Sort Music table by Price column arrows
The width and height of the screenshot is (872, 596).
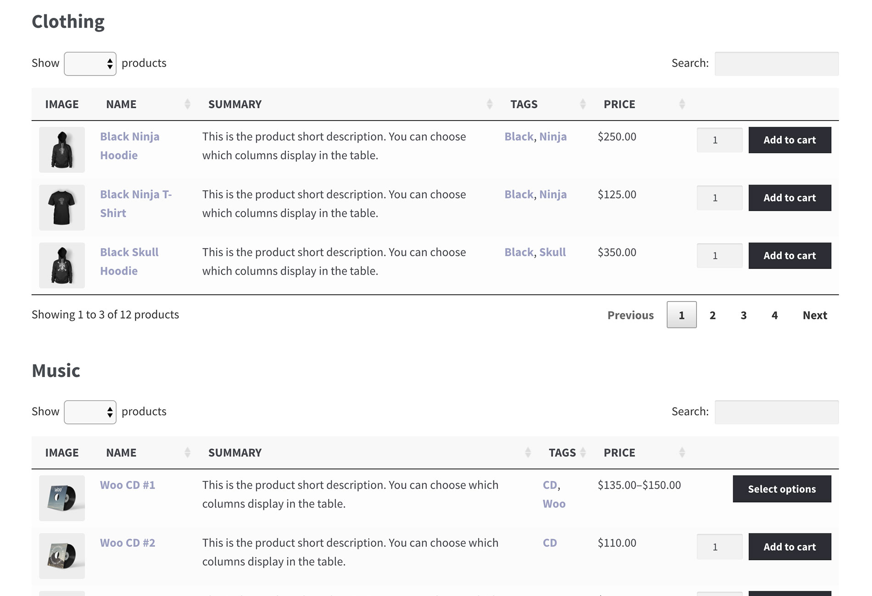[x=682, y=453]
